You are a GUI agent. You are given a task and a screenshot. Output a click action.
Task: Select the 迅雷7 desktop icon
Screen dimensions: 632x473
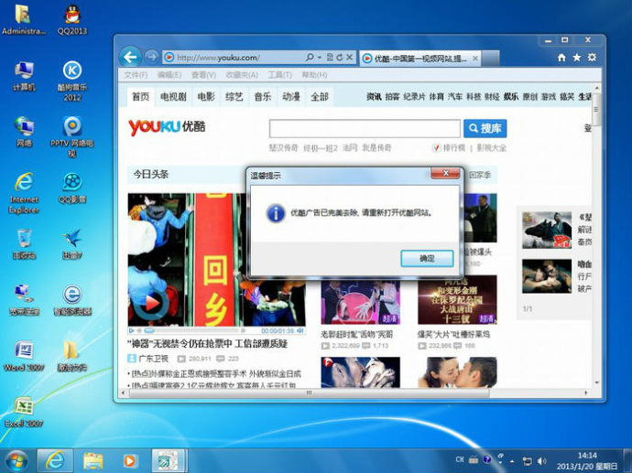[72, 244]
